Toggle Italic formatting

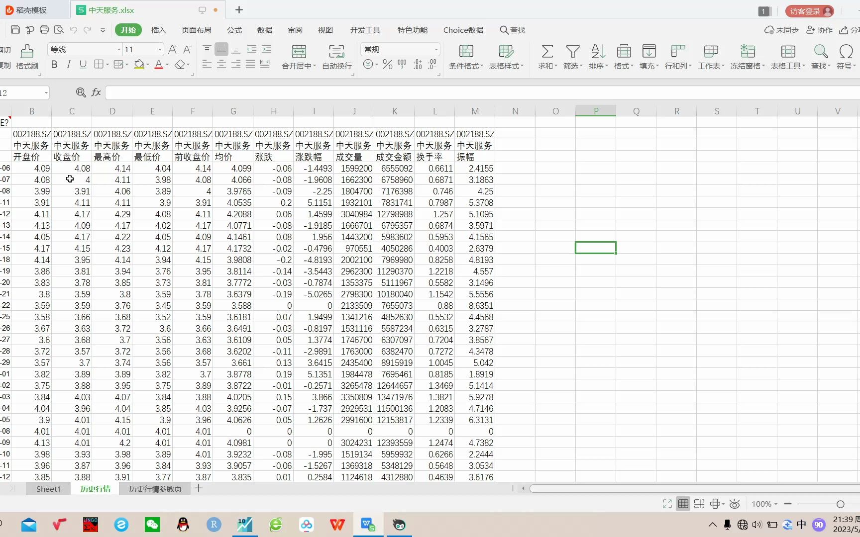coord(69,64)
